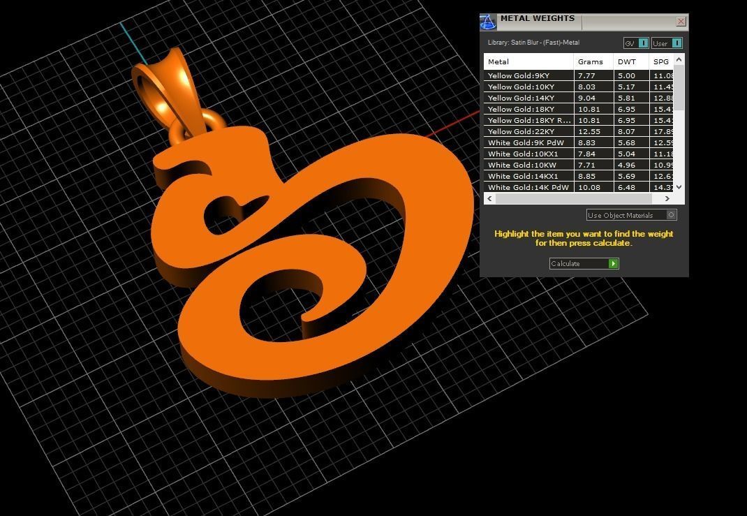This screenshot has height=516, width=747.
Task: Select the White Gold:10KW row
Action: (x=578, y=165)
